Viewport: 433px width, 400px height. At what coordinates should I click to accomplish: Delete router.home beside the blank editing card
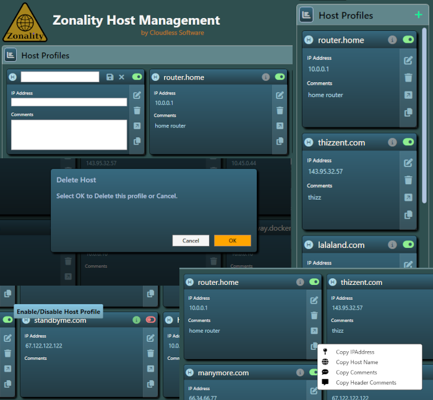(x=280, y=111)
